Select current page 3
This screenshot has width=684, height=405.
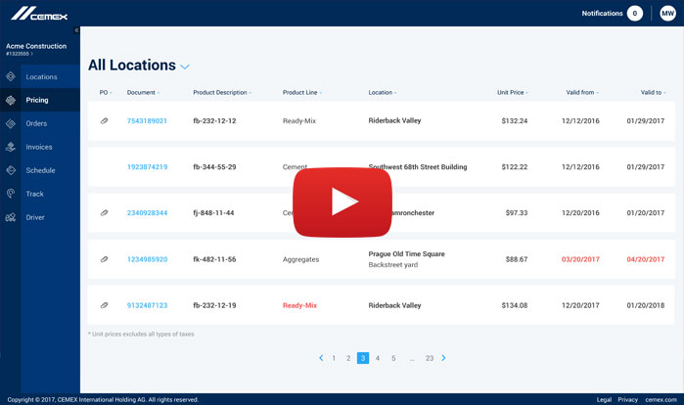pos(363,358)
